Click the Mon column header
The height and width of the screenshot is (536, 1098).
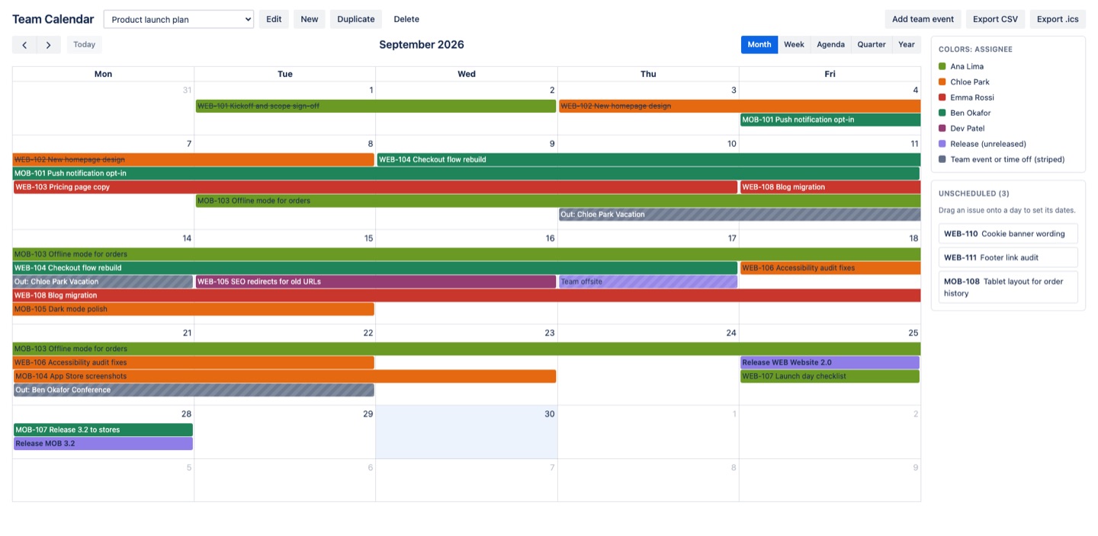click(103, 74)
